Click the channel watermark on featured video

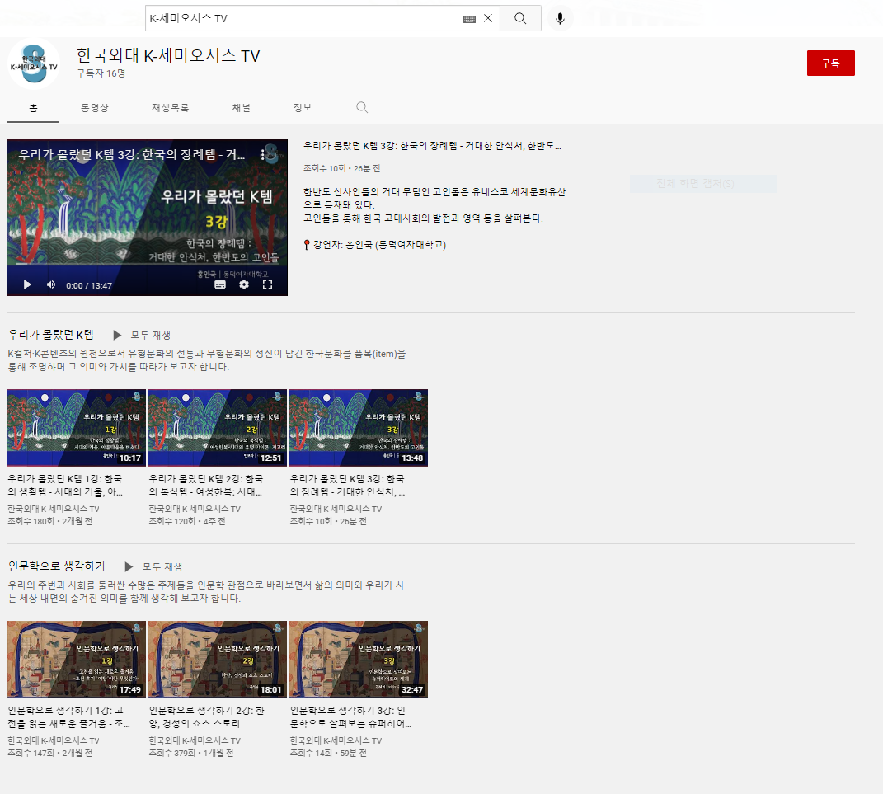click(273, 153)
